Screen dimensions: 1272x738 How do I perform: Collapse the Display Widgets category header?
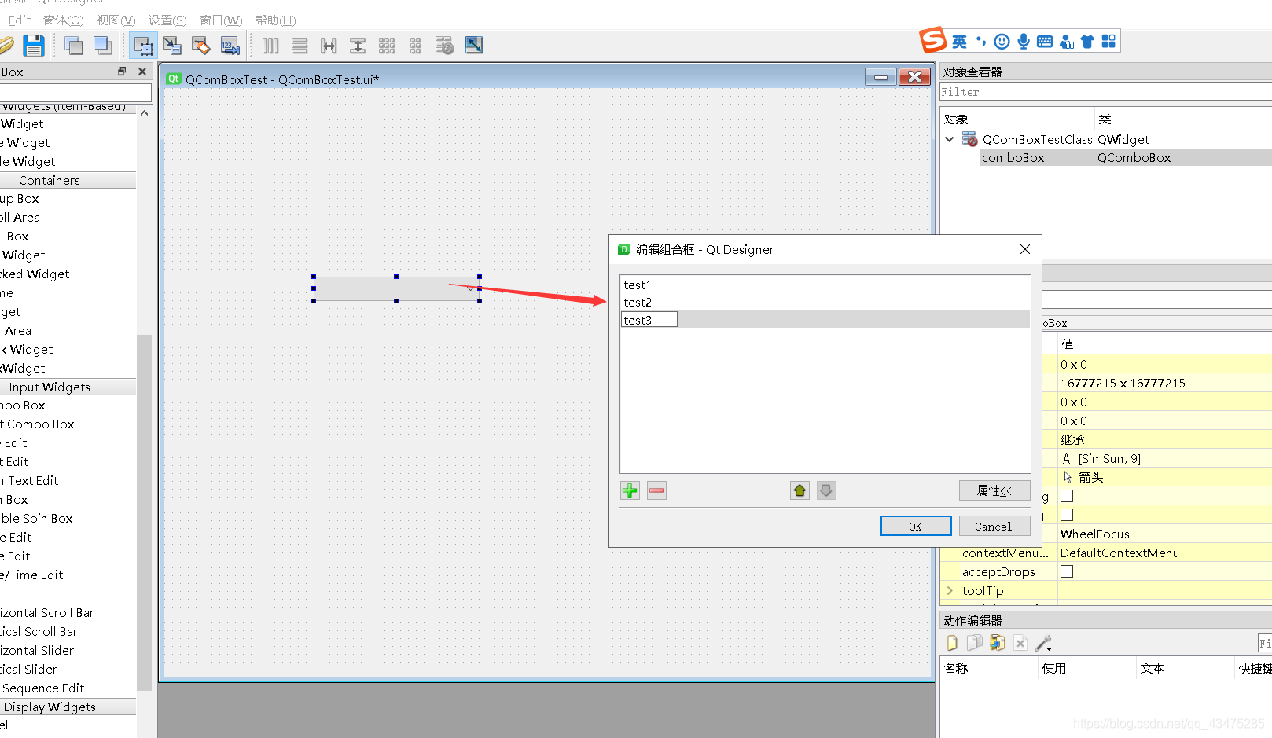pyautogui.click(x=68, y=707)
